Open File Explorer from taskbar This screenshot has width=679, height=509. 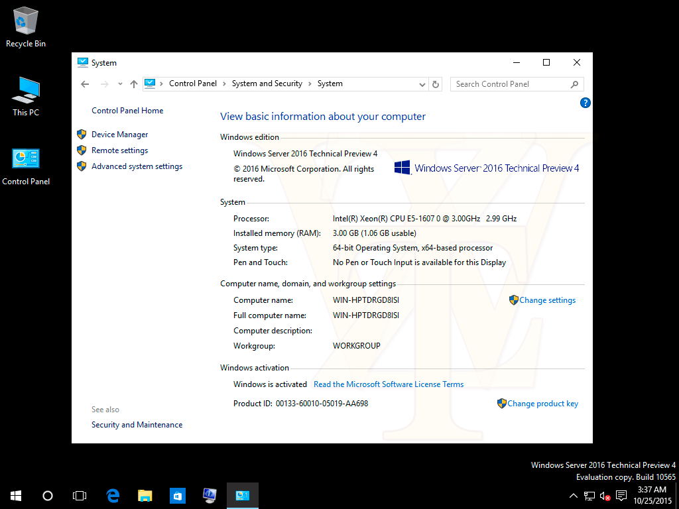[145, 496]
